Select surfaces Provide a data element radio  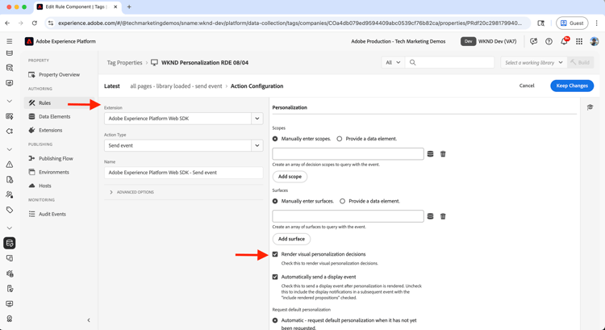coord(342,201)
